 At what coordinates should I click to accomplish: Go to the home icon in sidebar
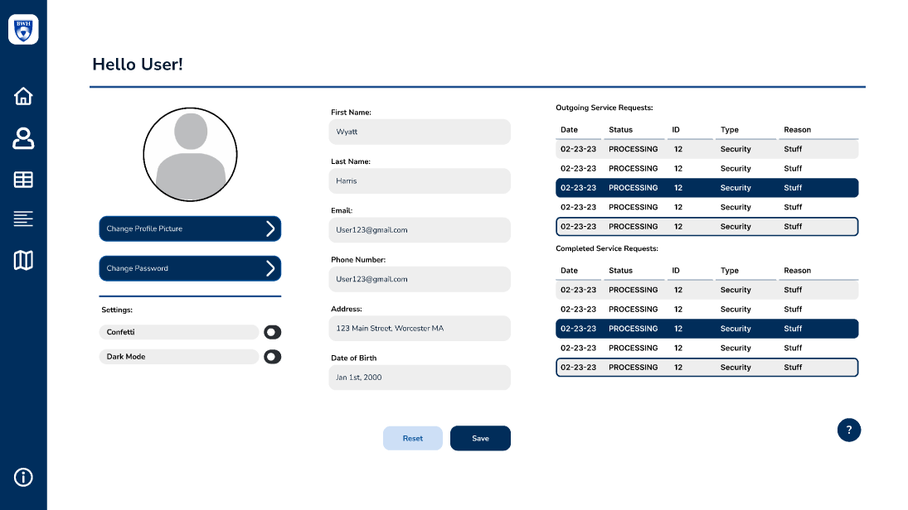[23, 96]
